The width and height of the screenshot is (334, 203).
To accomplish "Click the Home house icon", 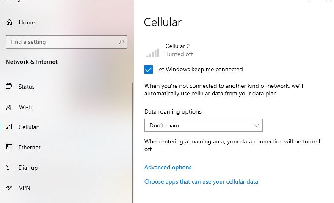I will (x=9, y=22).
